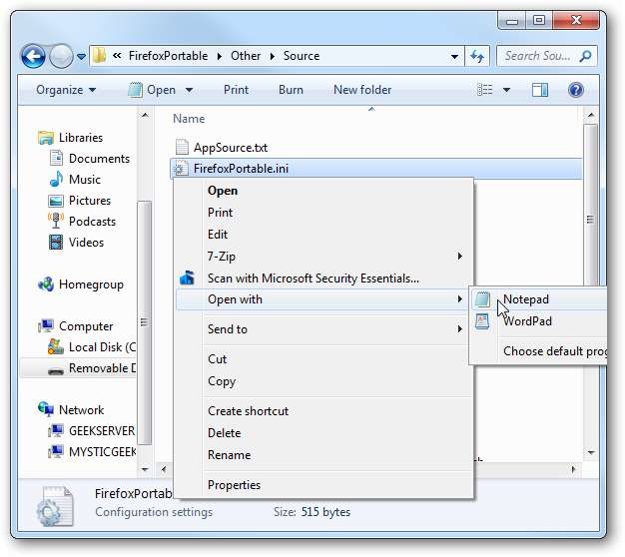Click the New folder button
This screenshot has width=625, height=557.
point(362,90)
